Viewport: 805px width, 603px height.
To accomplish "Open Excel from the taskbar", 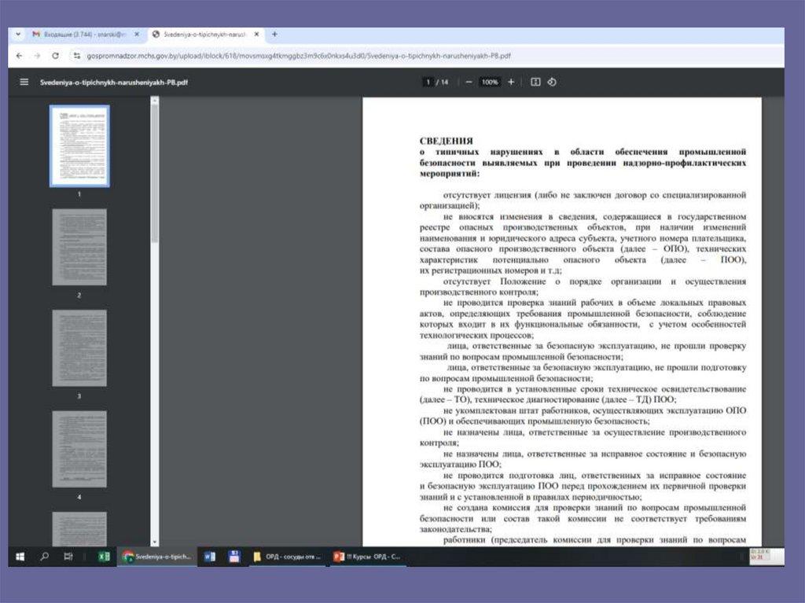I will point(103,557).
